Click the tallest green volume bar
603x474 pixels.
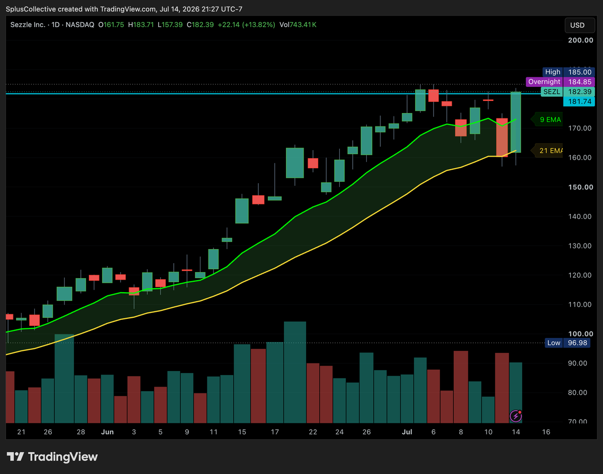(295, 372)
